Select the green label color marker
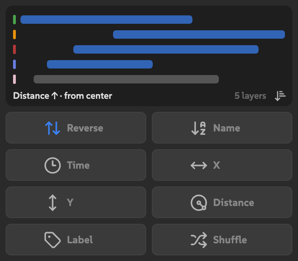The width and height of the screenshot is (298, 261). pyautogui.click(x=14, y=20)
